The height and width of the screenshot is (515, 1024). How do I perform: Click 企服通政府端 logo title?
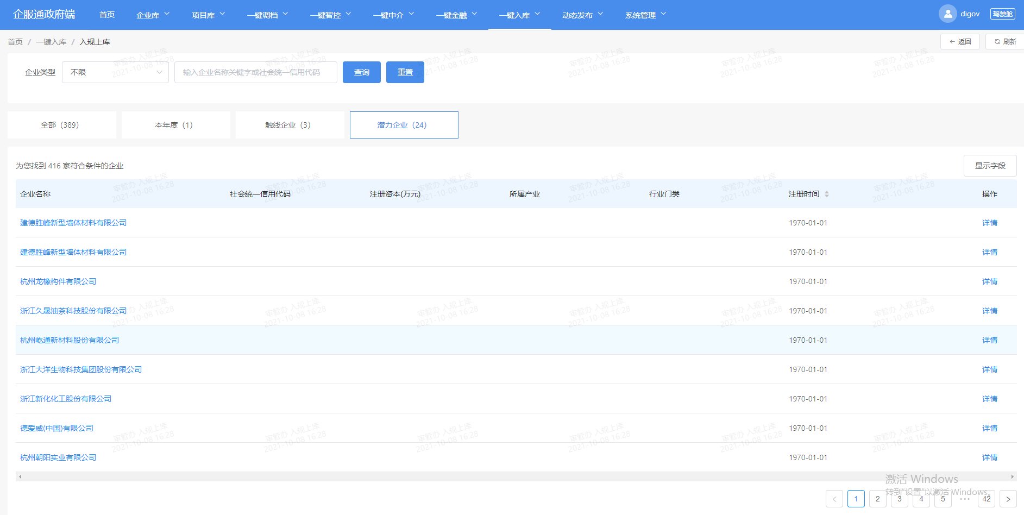coord(44,14)
